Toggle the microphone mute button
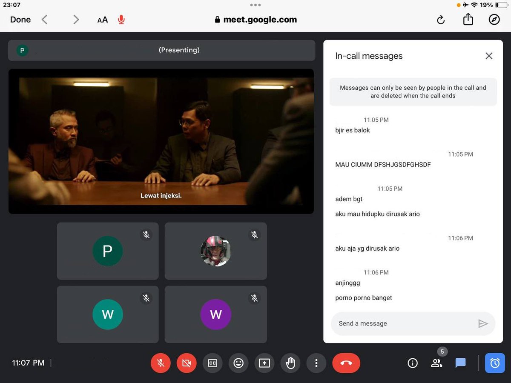 161,363
